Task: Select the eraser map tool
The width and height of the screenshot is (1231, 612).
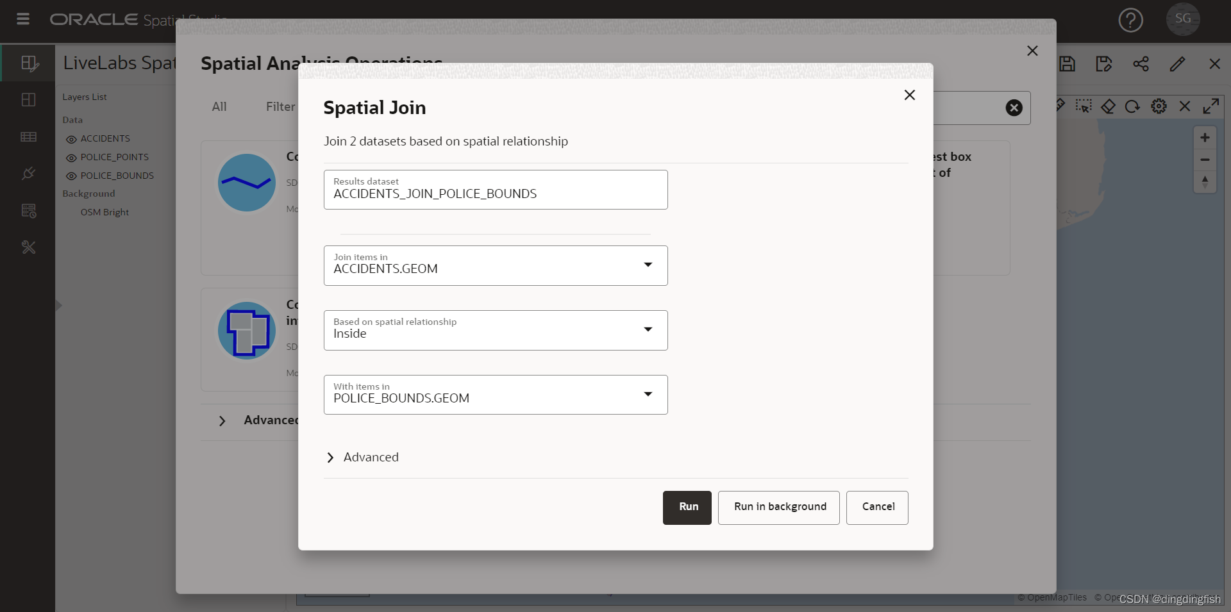Action: (1108, 106)
